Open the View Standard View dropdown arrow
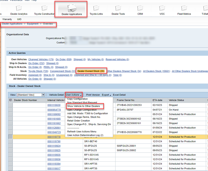208x171 pixels. [43, 95]
